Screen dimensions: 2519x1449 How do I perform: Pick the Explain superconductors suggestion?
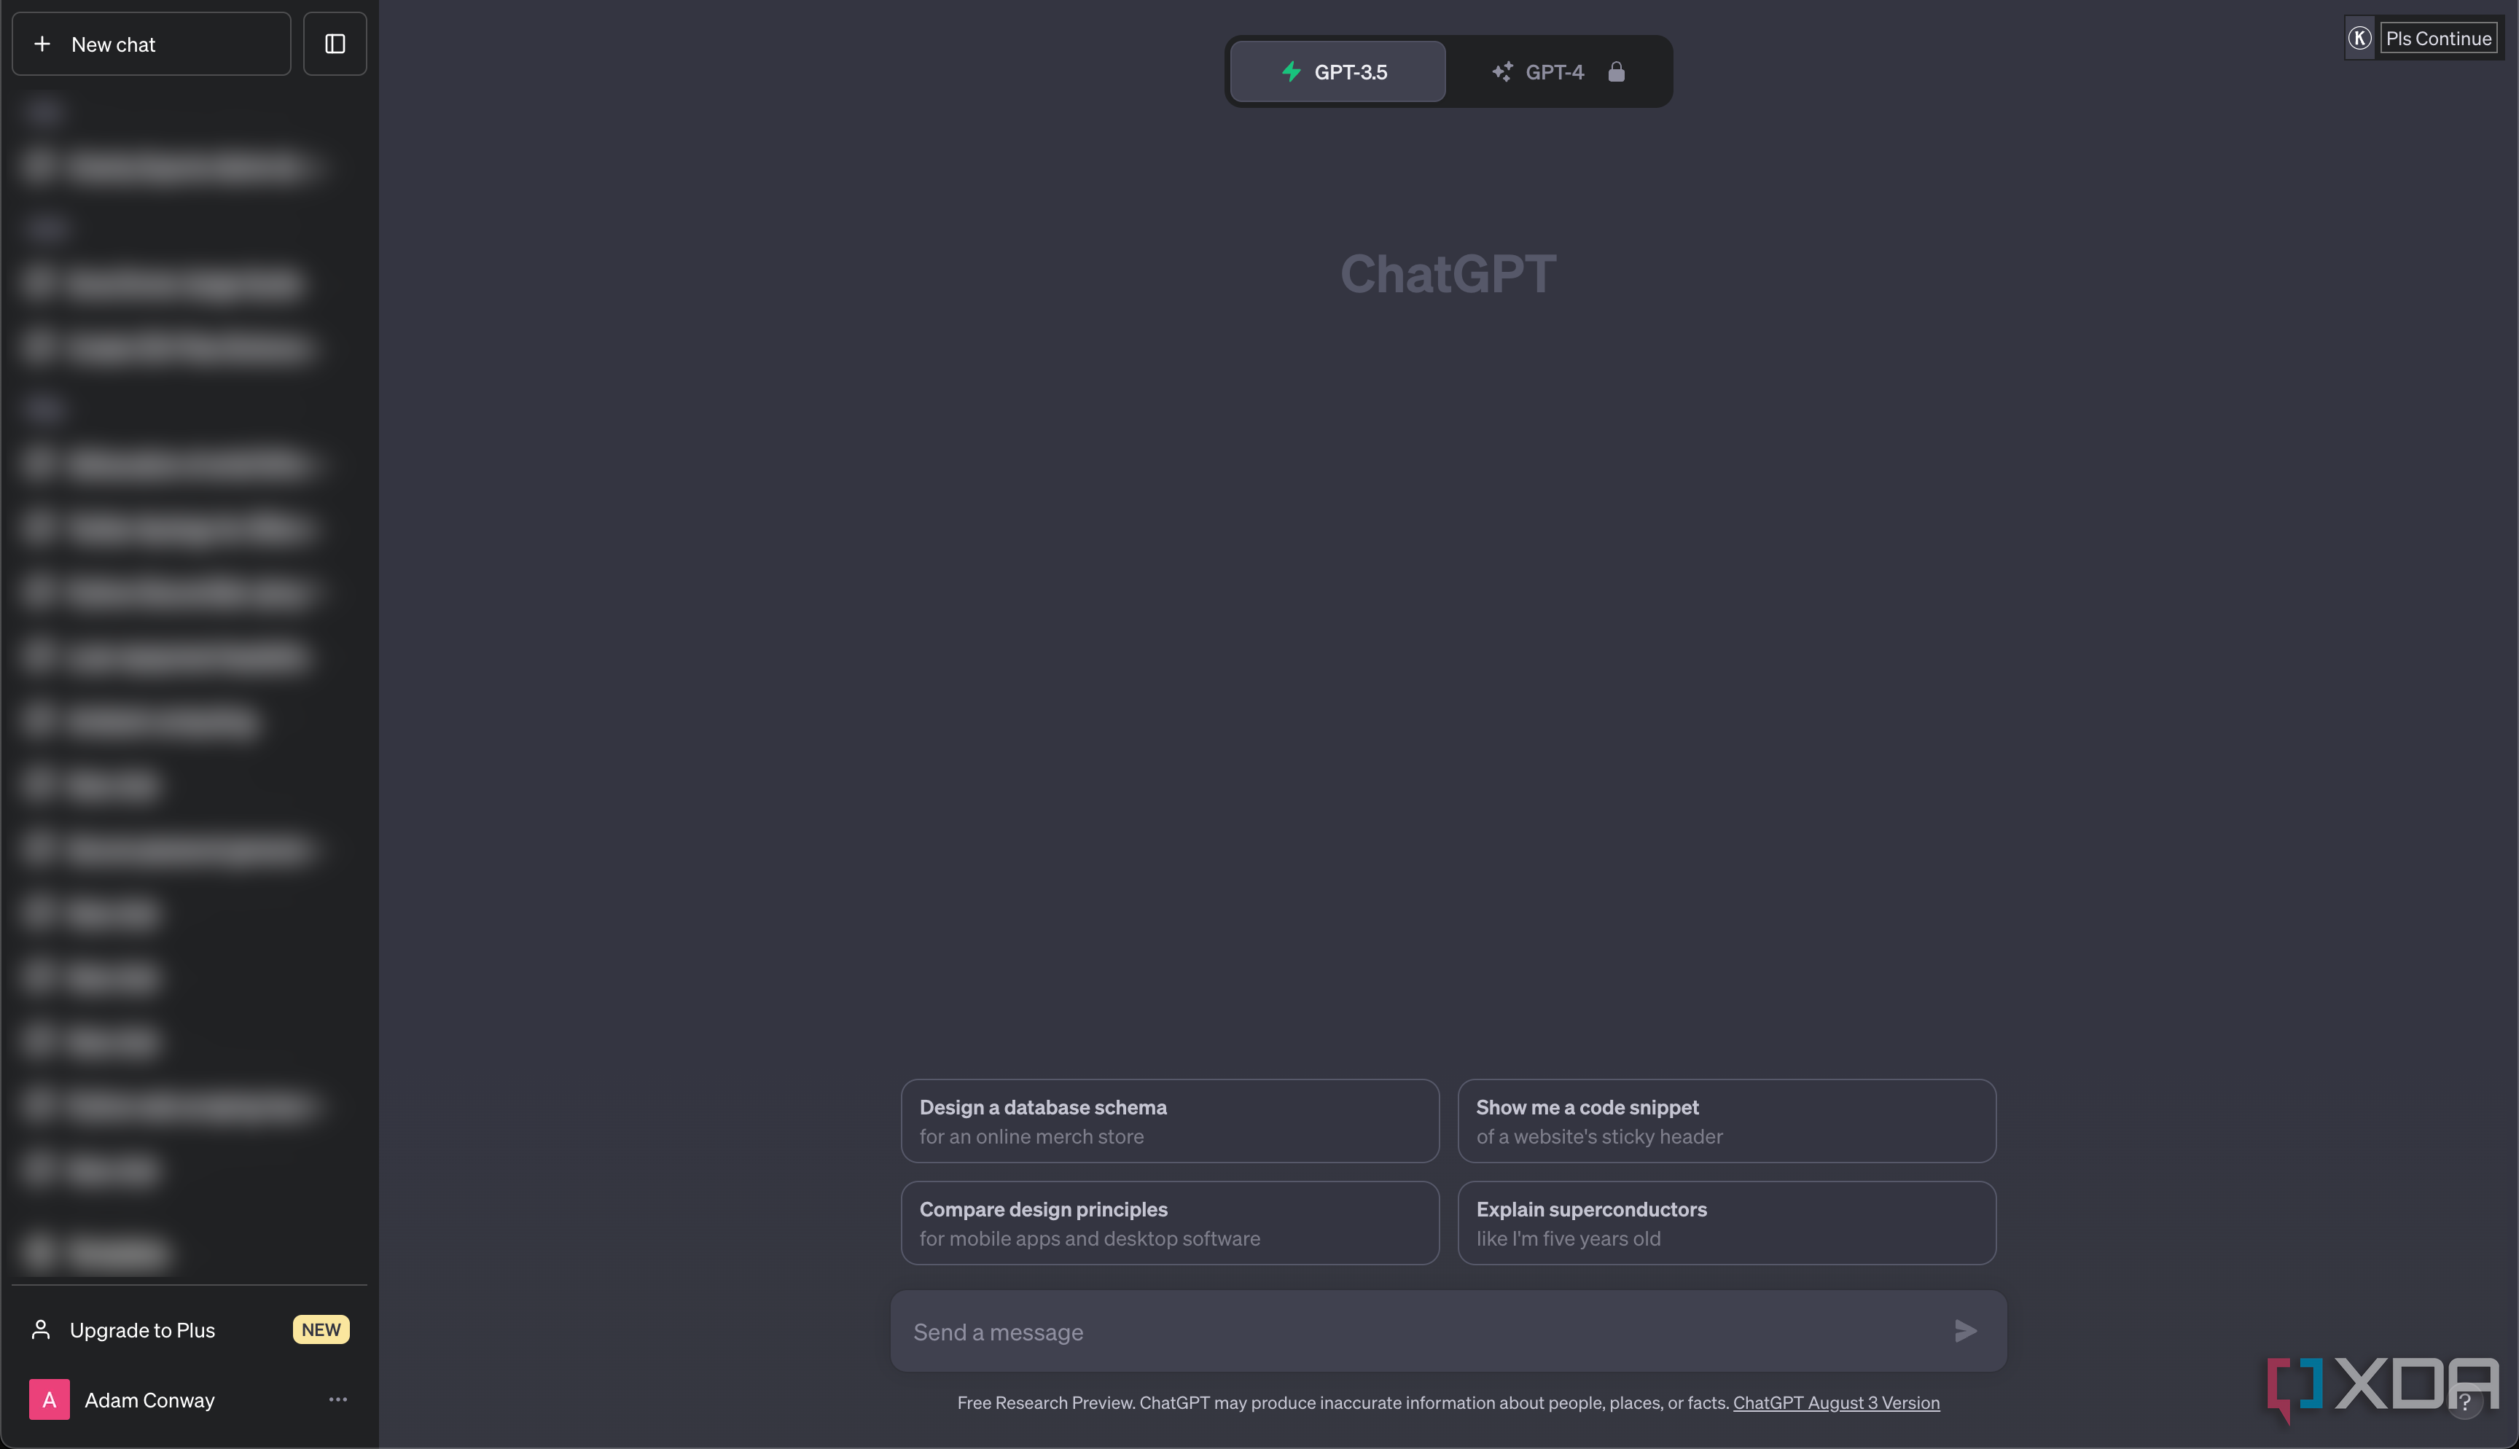click(1727, 1223)
